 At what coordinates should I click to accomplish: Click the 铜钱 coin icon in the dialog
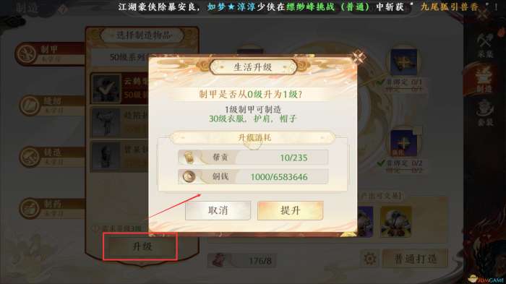point(189,176)
